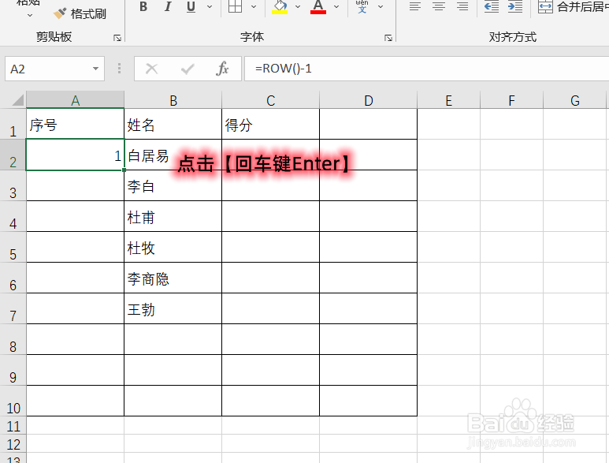
Task: Align text right
Action: point(462,6)
